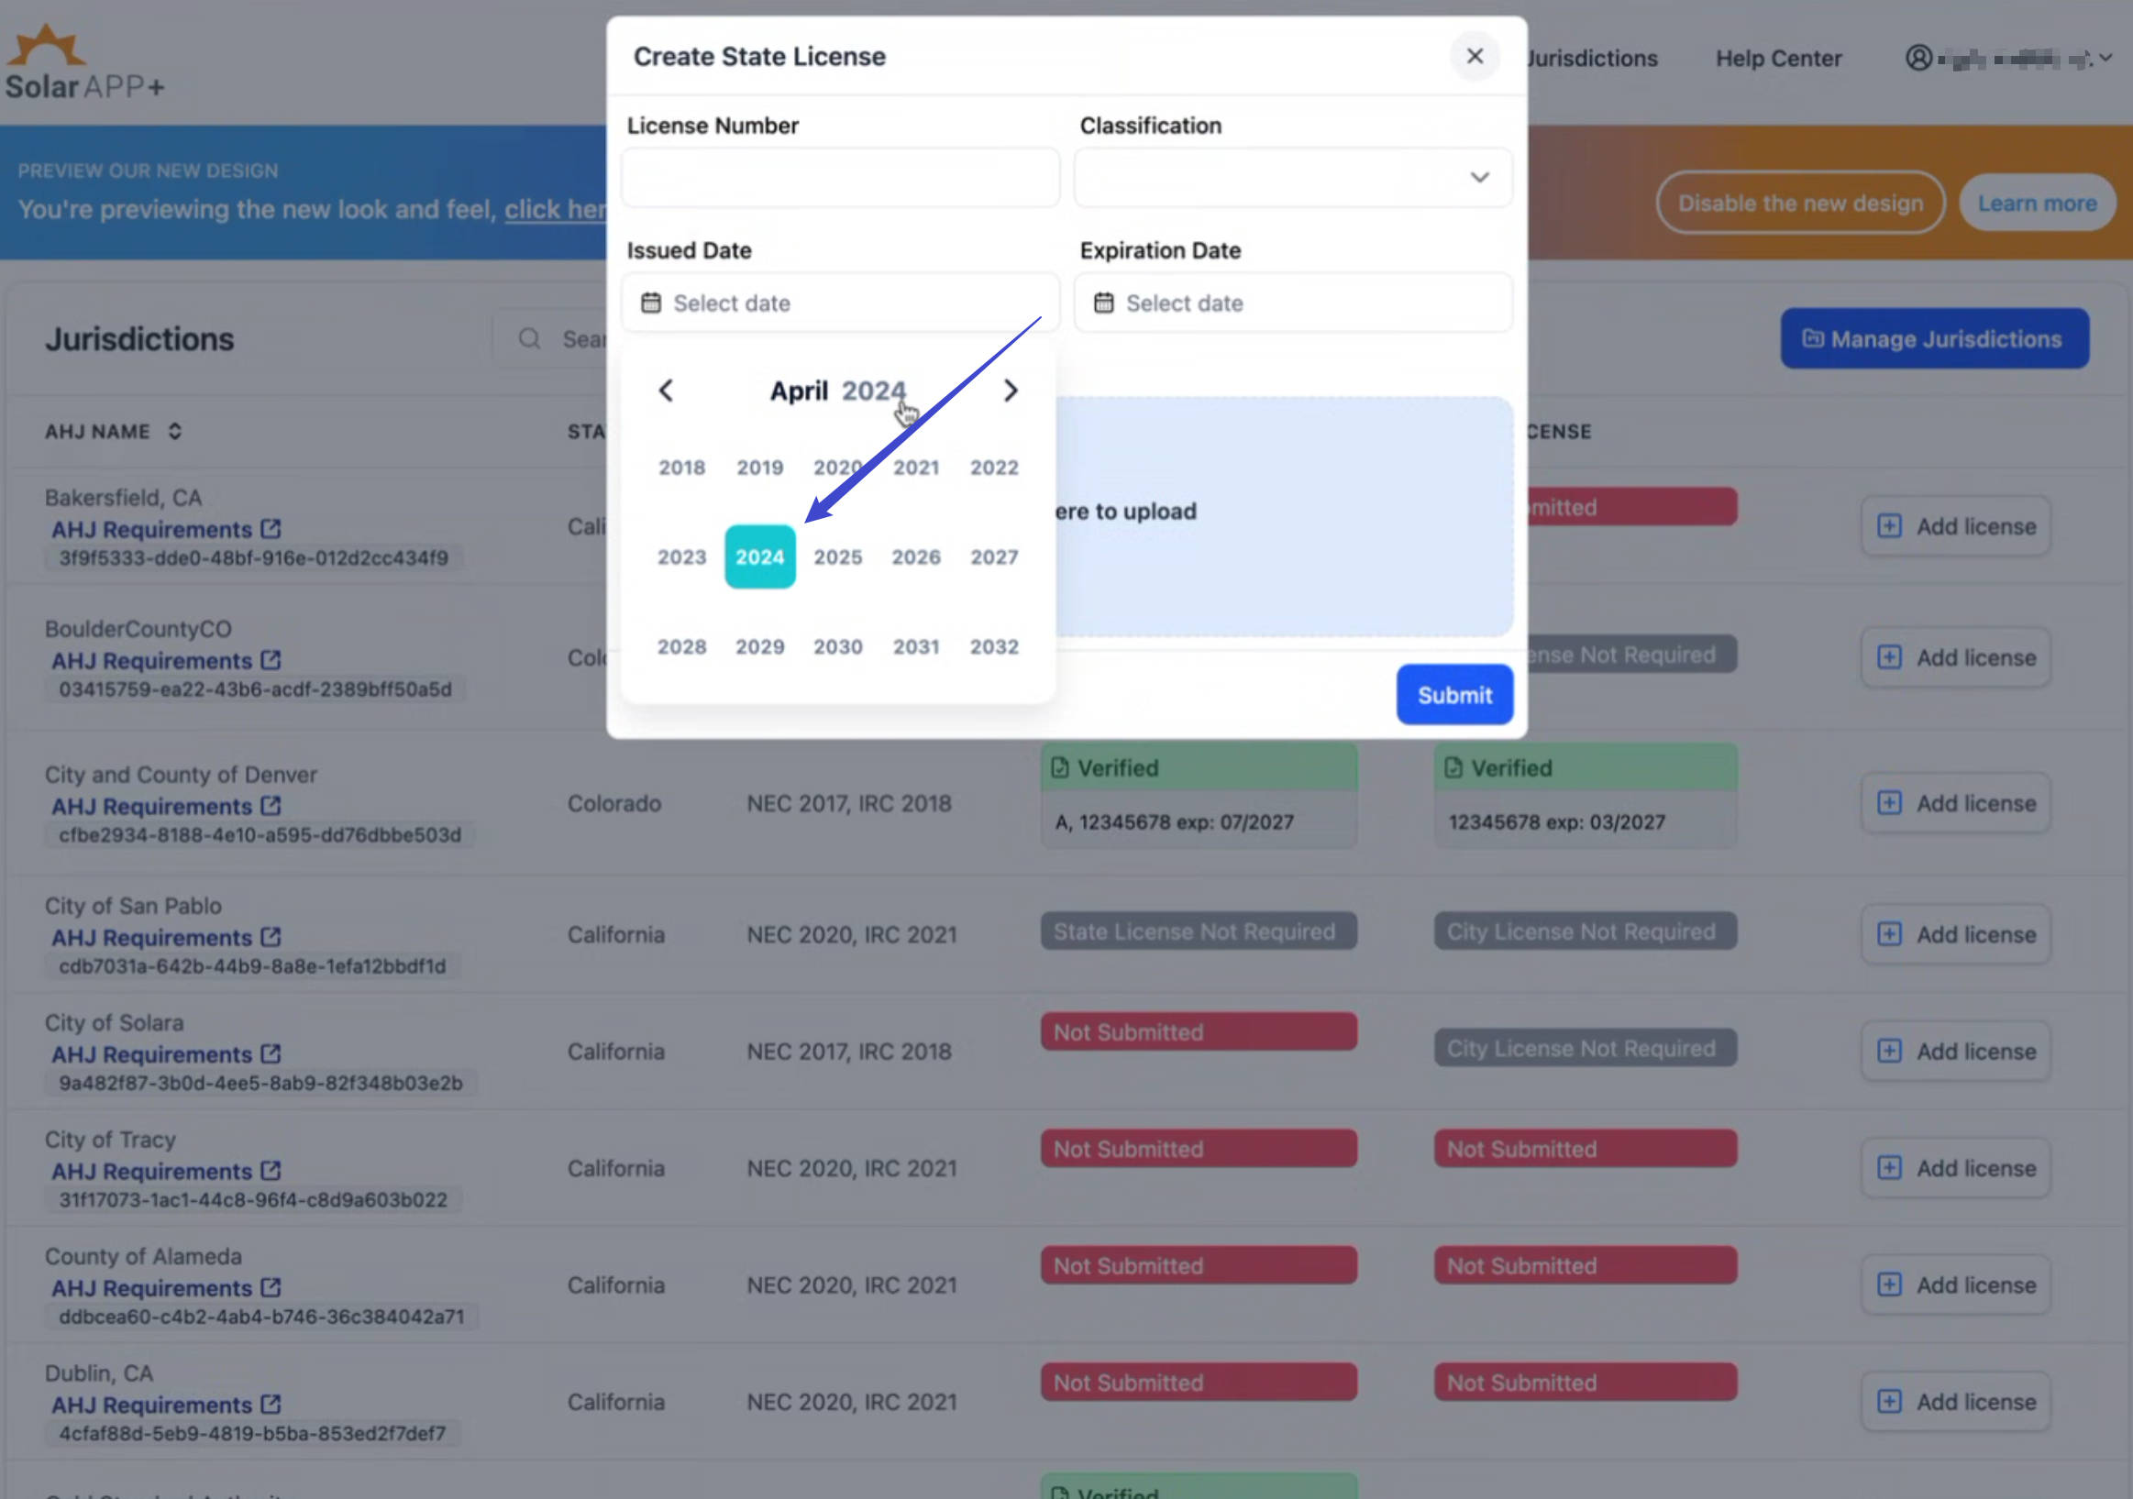Click into the License Number field
Viewport: 2133px width, 1499px height.
pos(840,177)
